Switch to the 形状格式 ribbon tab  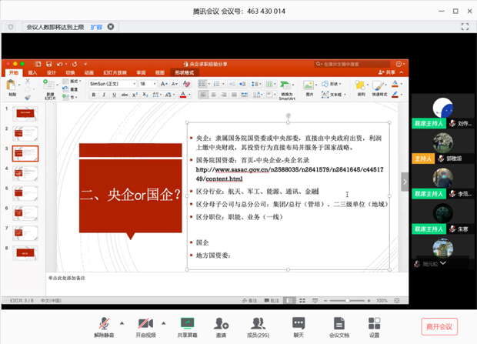184,73
